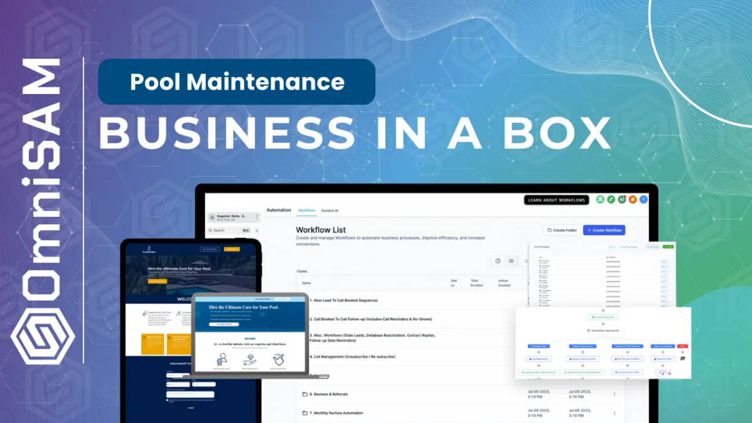Screen dimensions: 752x423
Task: Switch to the recent clock view icon
Action: click(498, 261)
